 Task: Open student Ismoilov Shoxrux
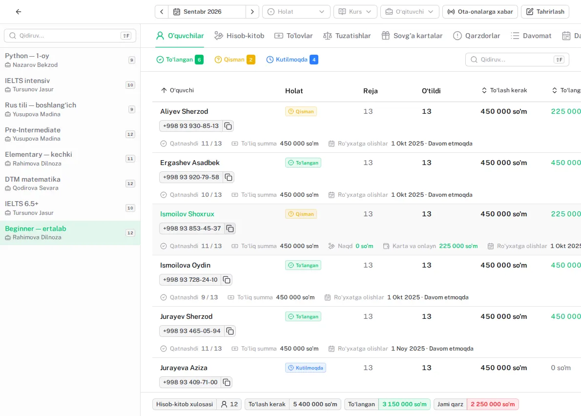click(187, 214)
